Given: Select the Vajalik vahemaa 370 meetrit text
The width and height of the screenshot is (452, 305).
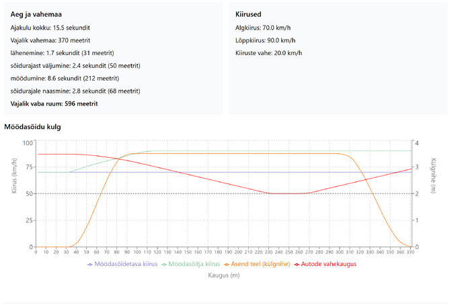Looking at the screenshot, I should (x=50, y=41).
